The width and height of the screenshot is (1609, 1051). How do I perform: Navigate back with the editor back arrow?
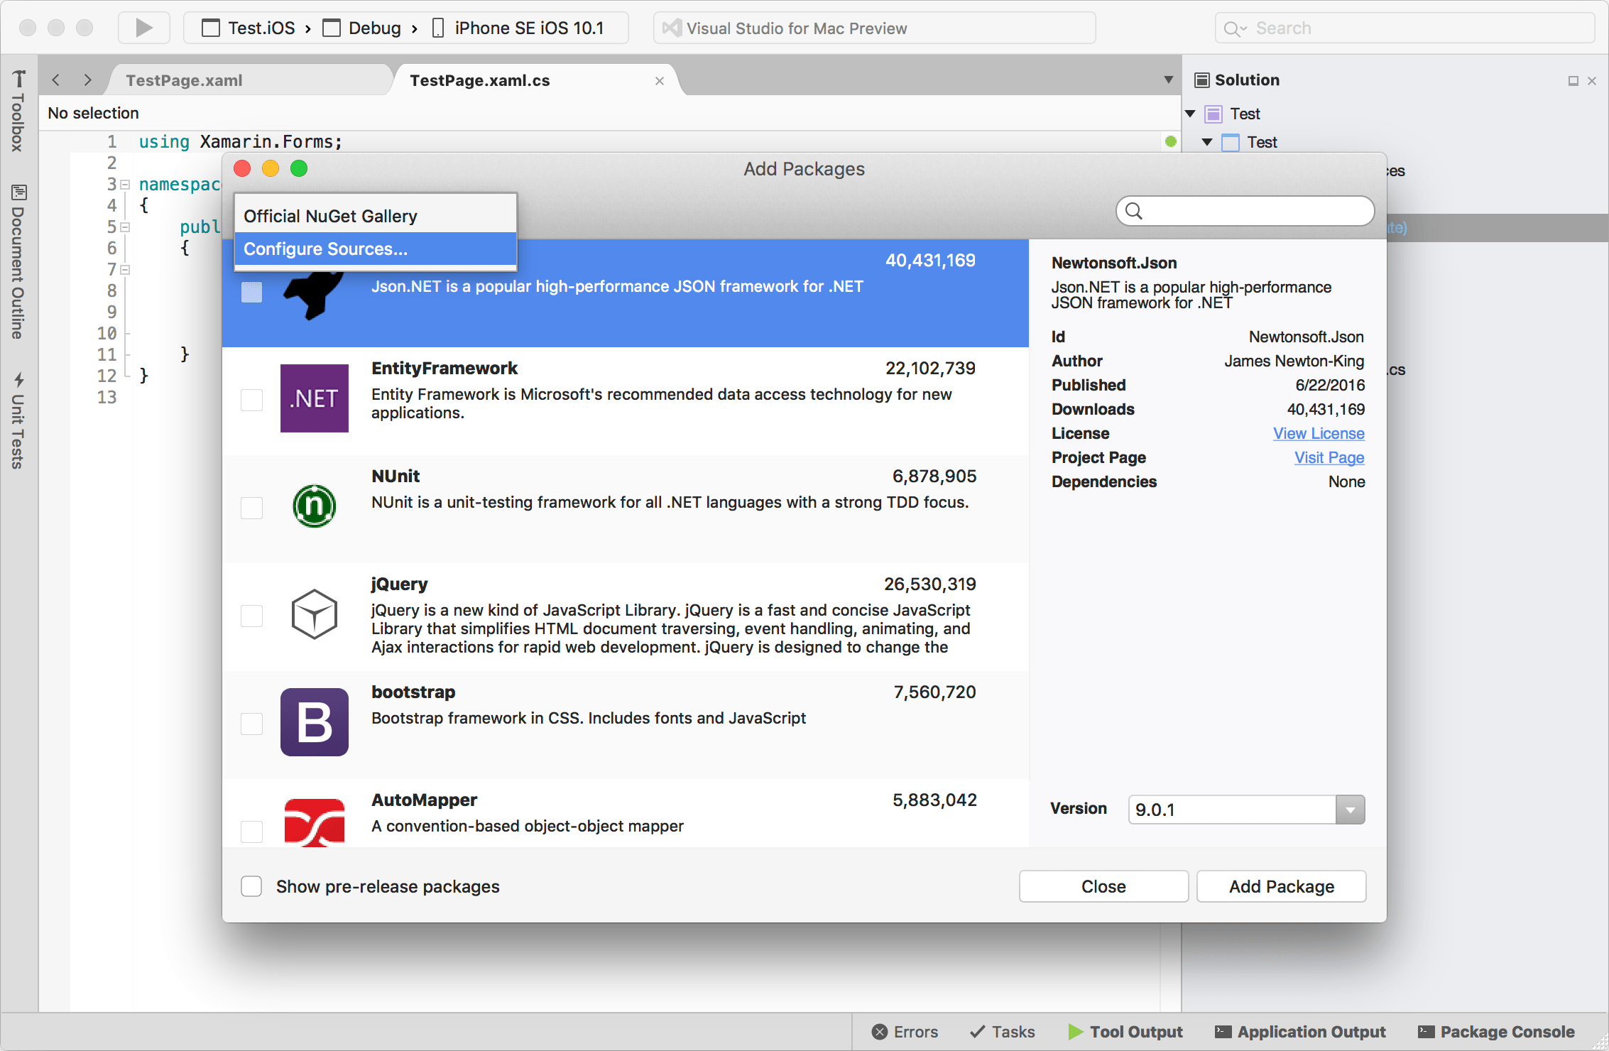click(x=55, y=80)
